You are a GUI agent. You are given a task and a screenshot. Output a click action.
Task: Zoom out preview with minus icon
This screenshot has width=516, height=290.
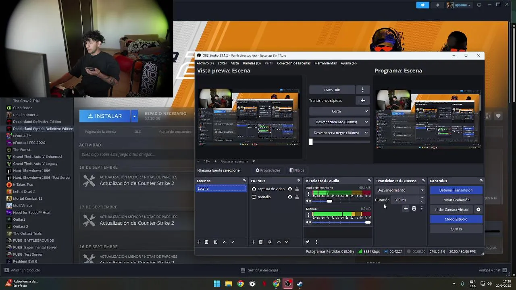[x=199, y=161]
